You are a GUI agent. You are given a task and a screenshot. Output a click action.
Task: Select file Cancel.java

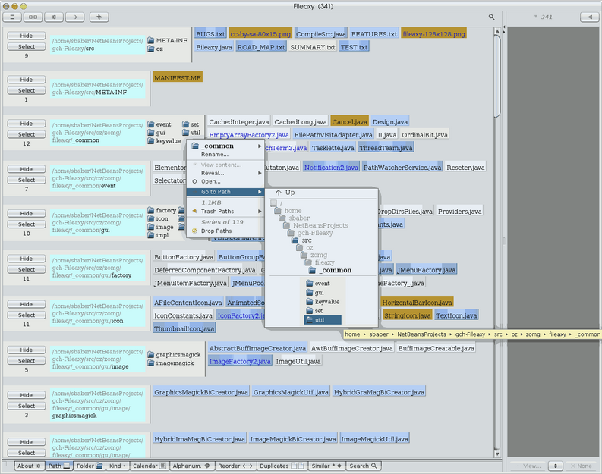click(349, 121)
